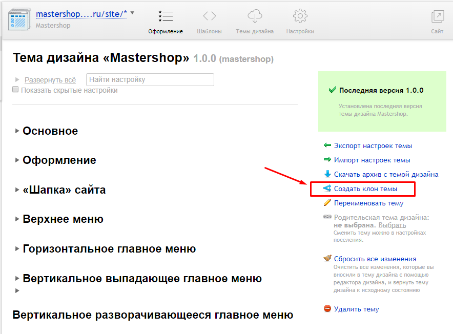Click the Сбросить все изменения link
Image resolution: width=453 pixels, height=334 pixels.
click(375, 259)
